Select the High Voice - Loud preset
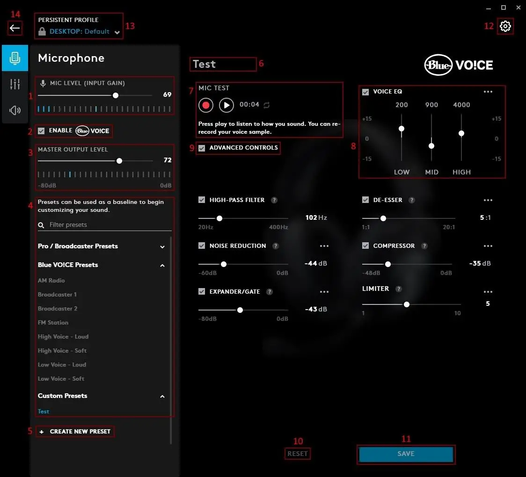Viewport: 526px width, 477px height. [x=63, y=337]
